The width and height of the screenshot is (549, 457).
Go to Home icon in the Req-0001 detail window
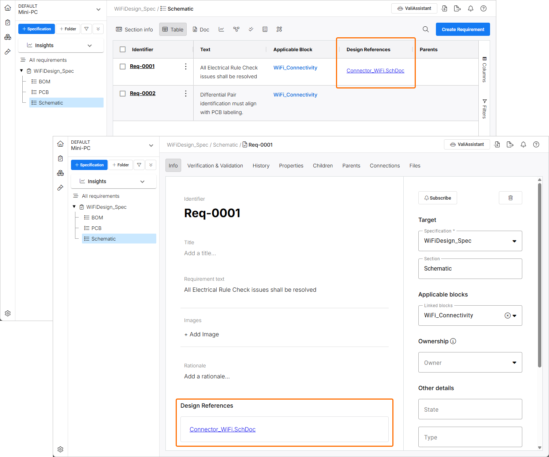(60, 144)
